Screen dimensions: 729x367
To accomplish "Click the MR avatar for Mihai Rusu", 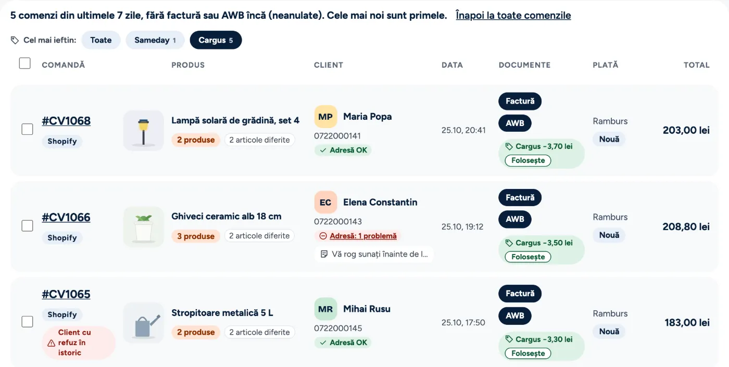I will [x=325, y=309].
